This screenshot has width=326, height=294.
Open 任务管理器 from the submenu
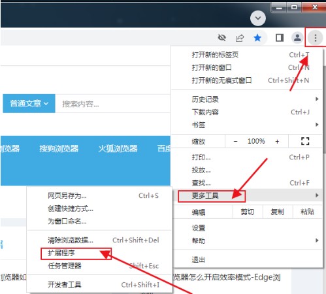click(100, 266)
